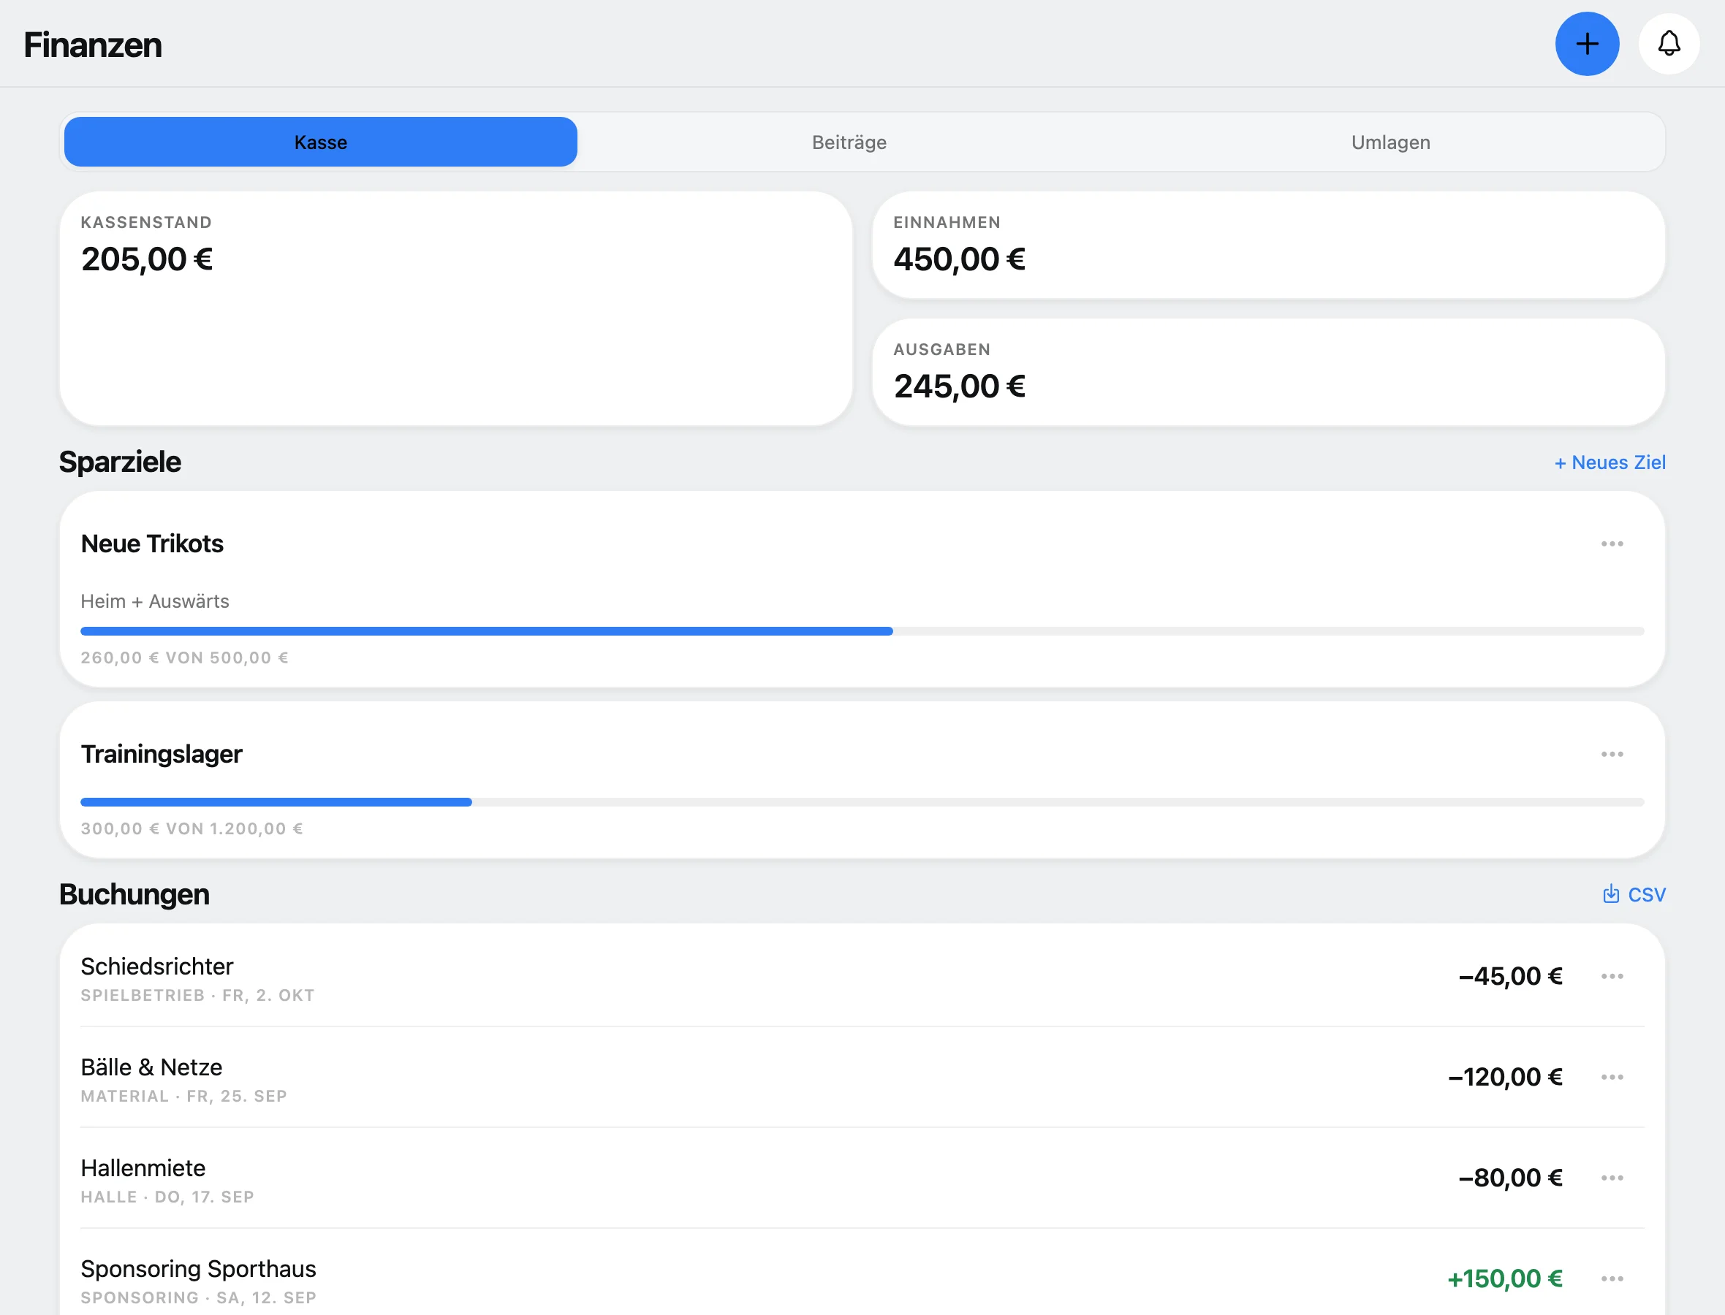Open more options for Schiedsrichter booking

pos(1612,976)
